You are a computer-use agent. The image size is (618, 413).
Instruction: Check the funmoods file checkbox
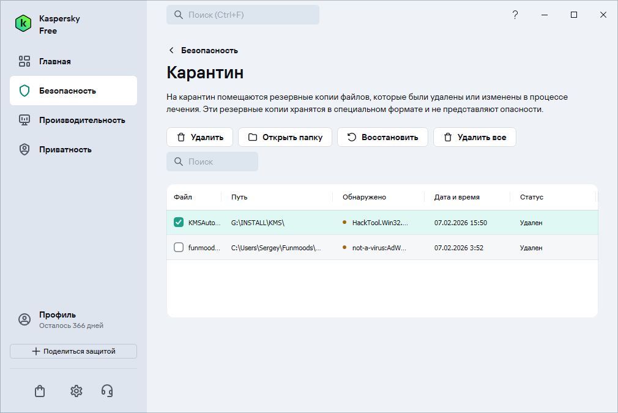point(179,248)
